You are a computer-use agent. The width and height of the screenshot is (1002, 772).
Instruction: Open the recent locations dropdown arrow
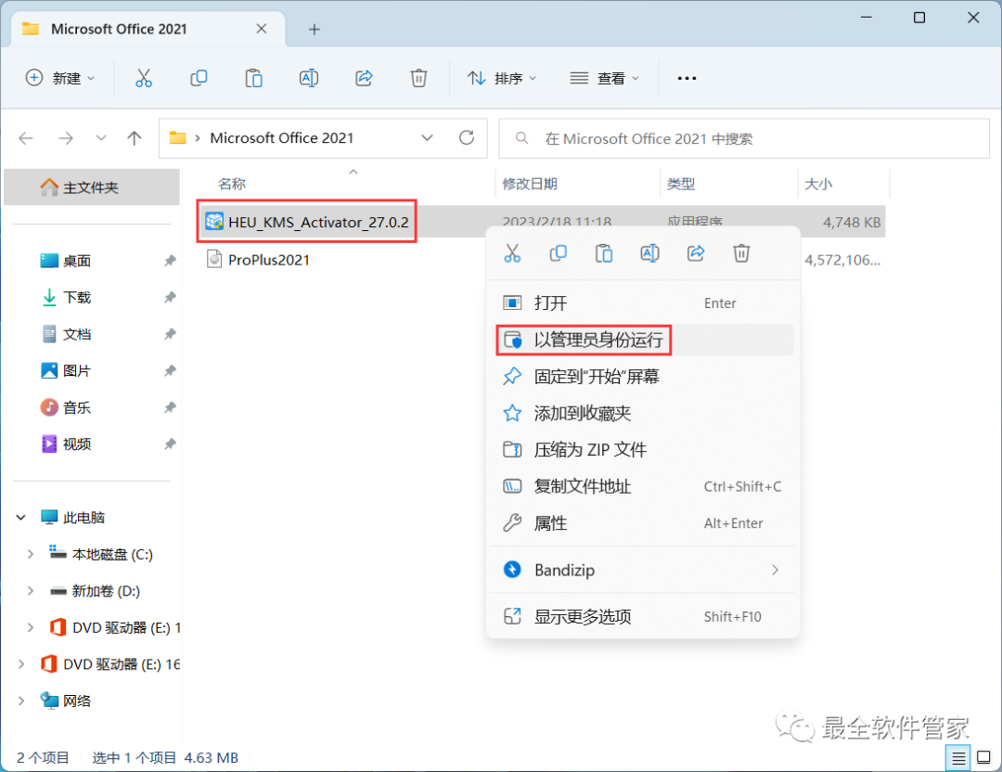pyautogui.click(x=101, y=138)
